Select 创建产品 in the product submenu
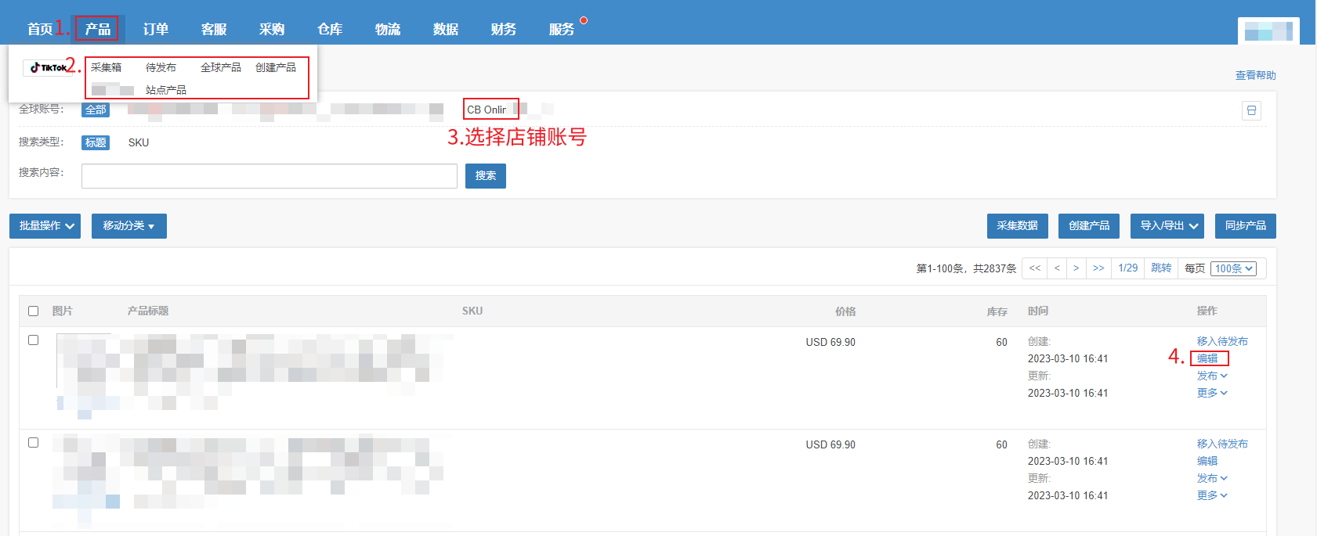This screenshot has width=1317, height=536. (x=276, y=67)
